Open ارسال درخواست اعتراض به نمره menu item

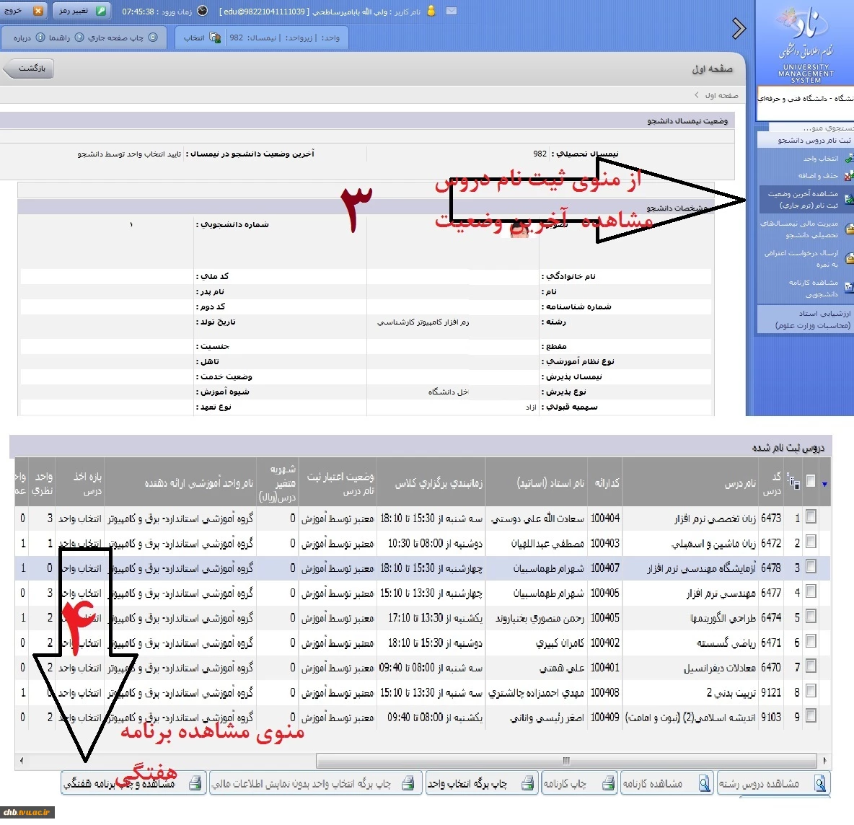tap(801, 259)
